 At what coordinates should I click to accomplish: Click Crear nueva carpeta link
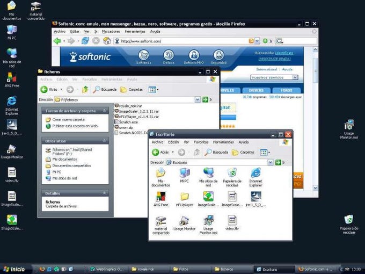coord(69,119)
